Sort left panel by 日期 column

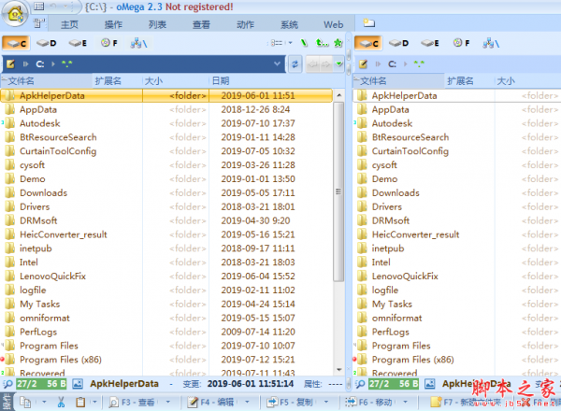(x=276, y=81)
